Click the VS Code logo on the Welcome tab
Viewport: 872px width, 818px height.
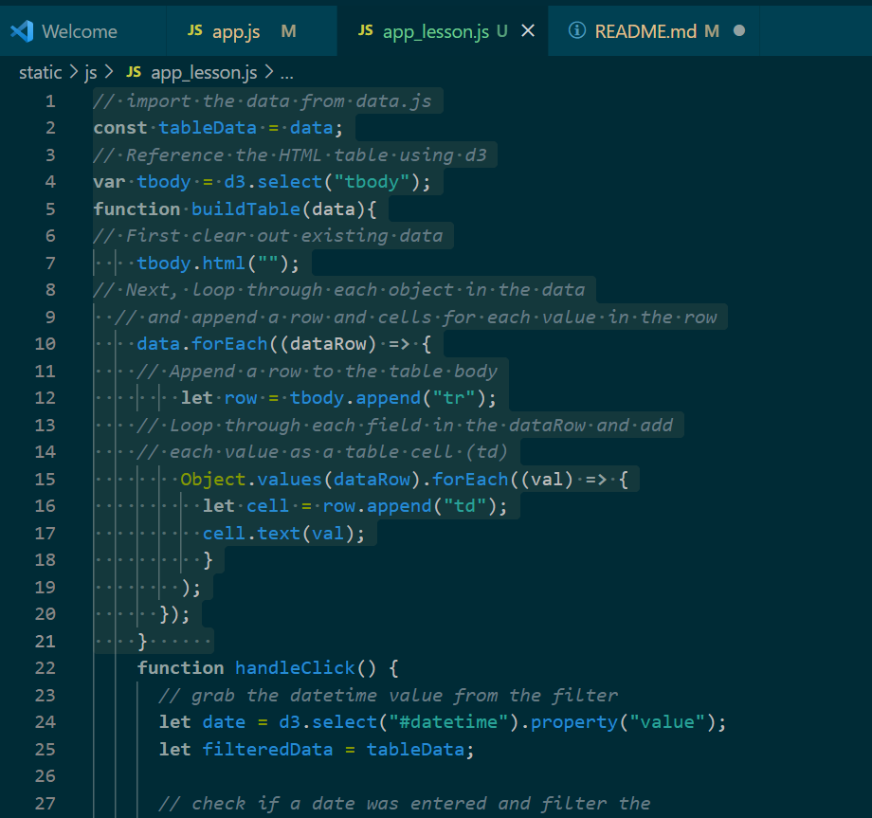point(21,30)
